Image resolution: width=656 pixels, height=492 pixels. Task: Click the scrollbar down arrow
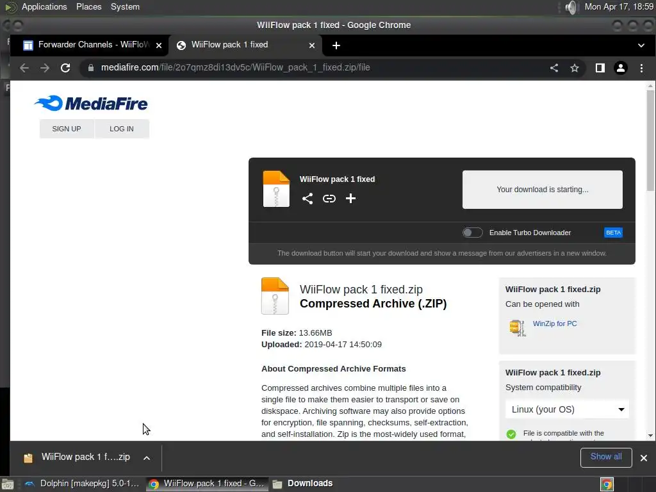pyautogui.click(x=650, y=436)
